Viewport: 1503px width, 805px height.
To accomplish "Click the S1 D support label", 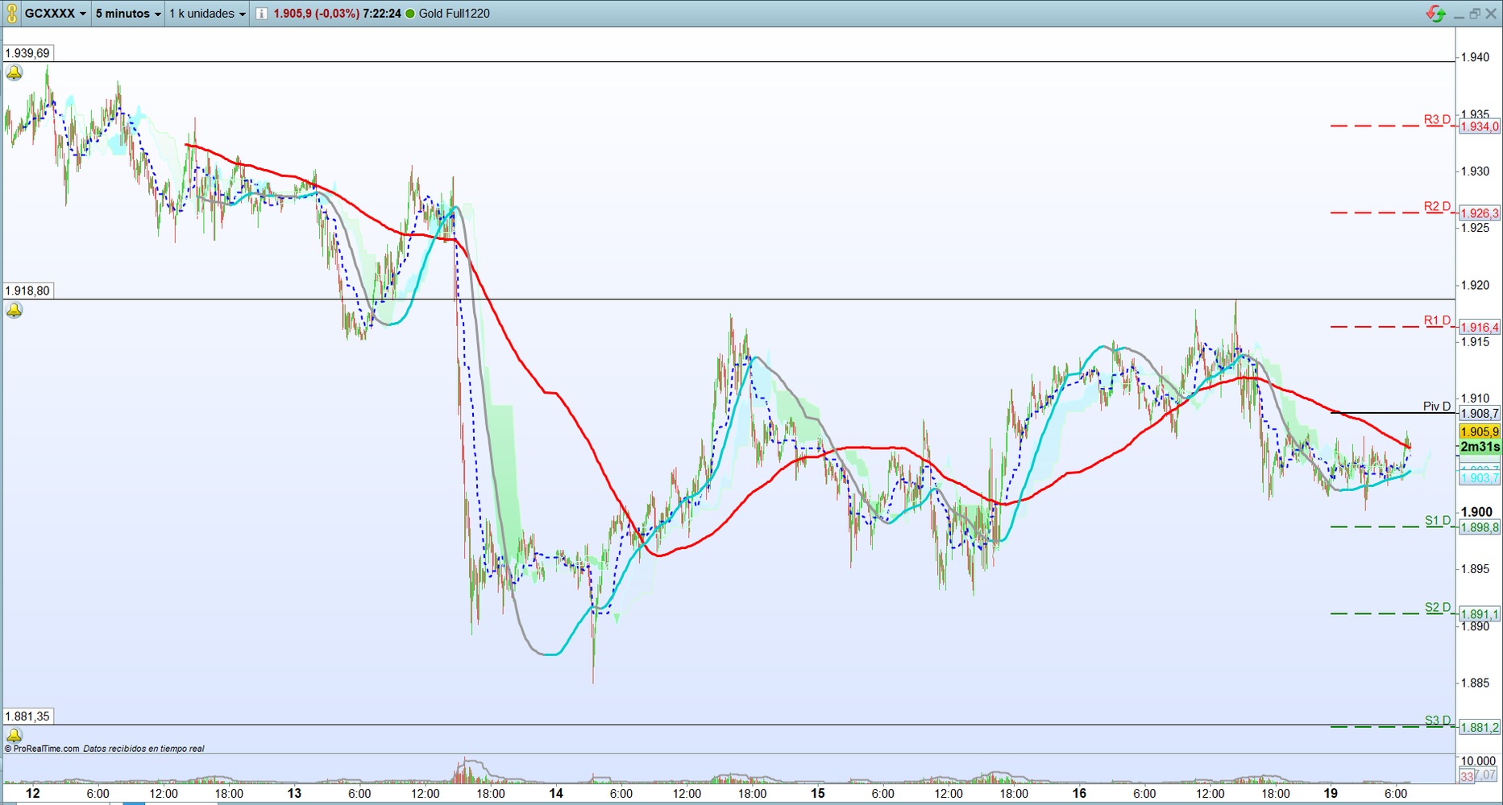I will (x=1438, y=521).
